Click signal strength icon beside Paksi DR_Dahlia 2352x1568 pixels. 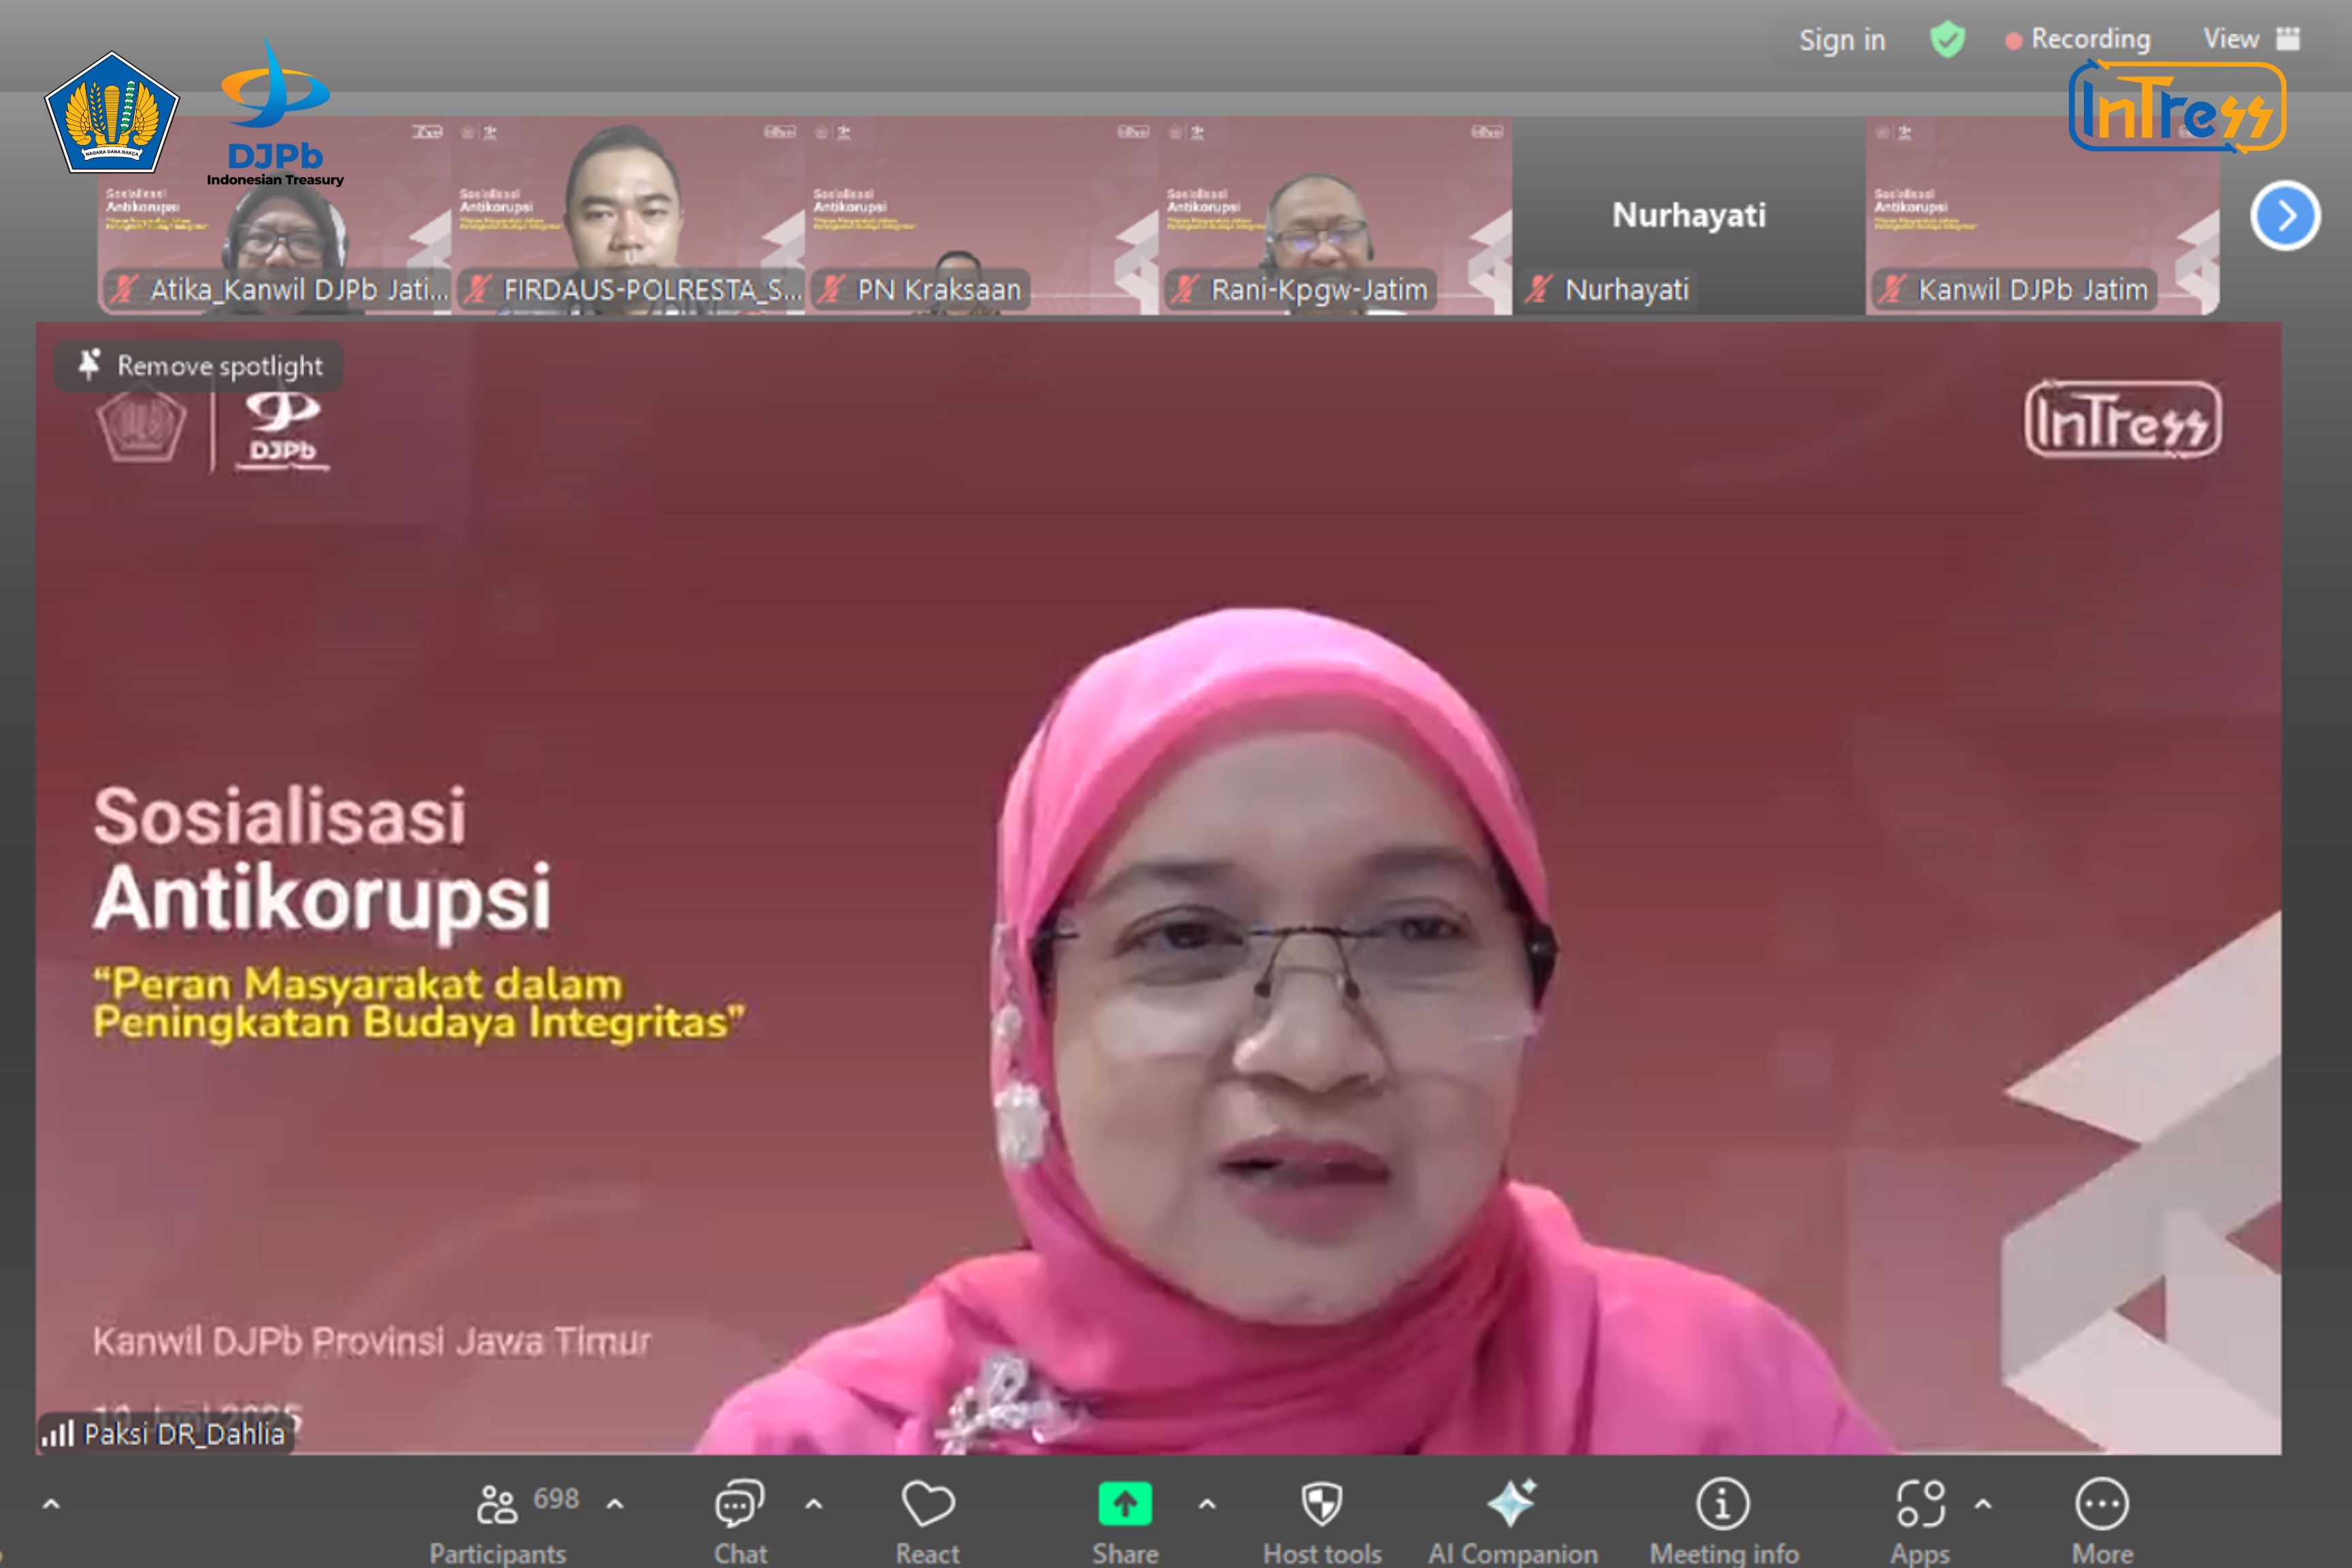pyautogui.click(x=58, y=1434)
